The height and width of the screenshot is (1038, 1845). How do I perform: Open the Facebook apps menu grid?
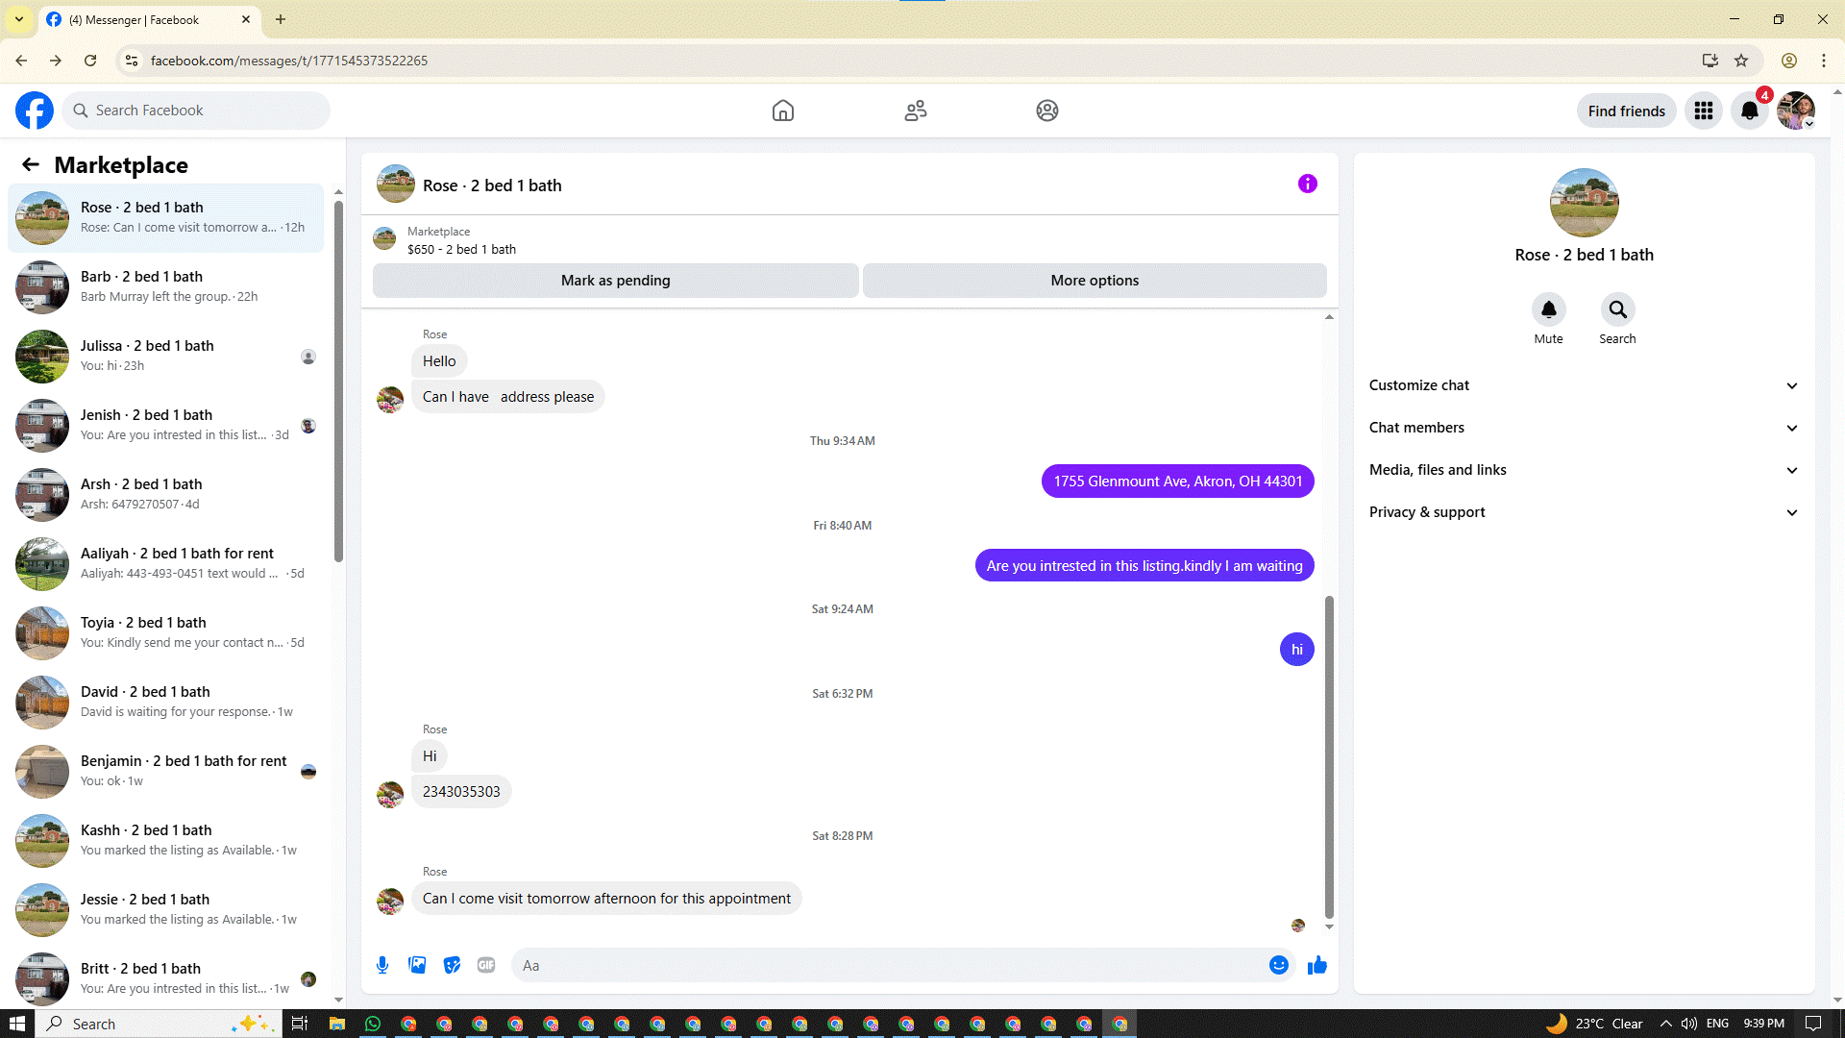1704,111
